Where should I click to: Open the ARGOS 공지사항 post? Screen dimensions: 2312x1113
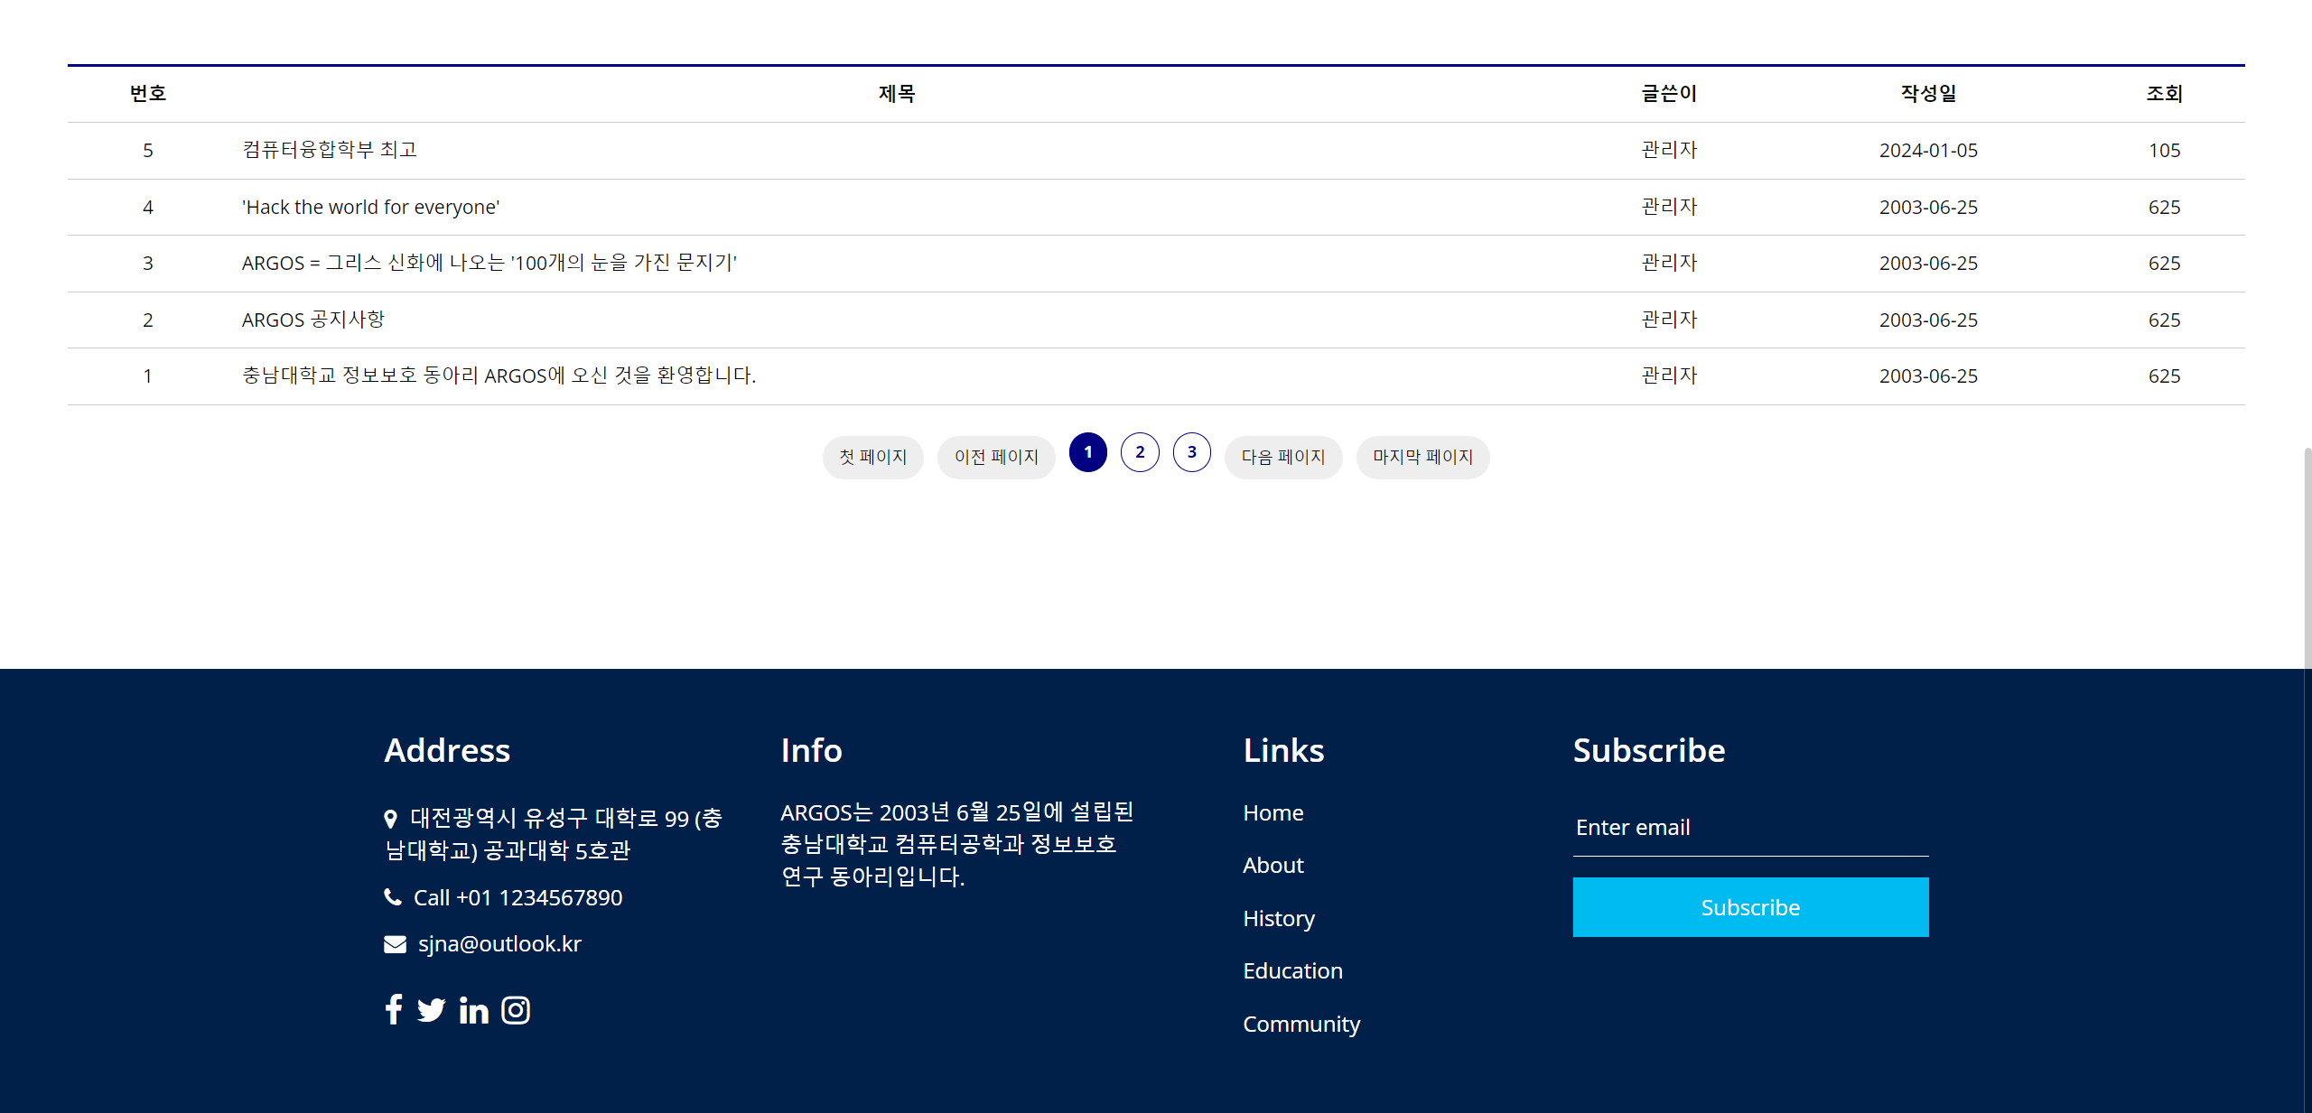pyautogui.click(x=312, y=320)
